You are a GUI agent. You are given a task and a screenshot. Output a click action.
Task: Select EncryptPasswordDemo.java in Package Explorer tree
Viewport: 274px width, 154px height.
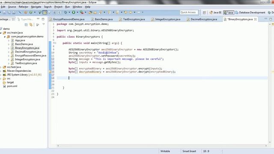pos(30,56)
